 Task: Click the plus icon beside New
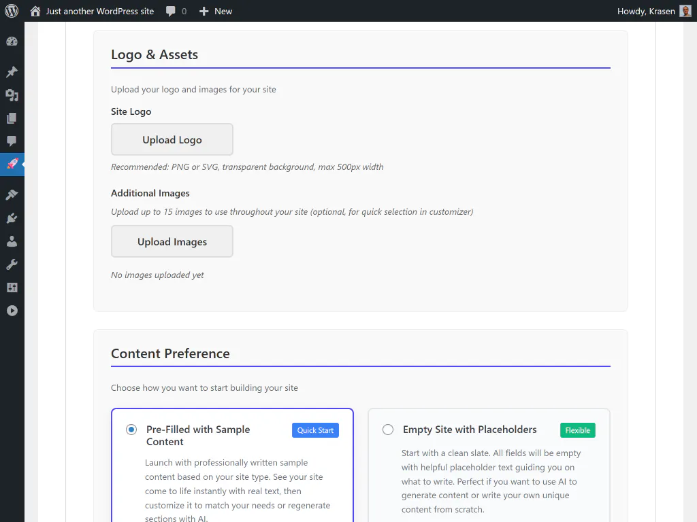tap(204, 12)
